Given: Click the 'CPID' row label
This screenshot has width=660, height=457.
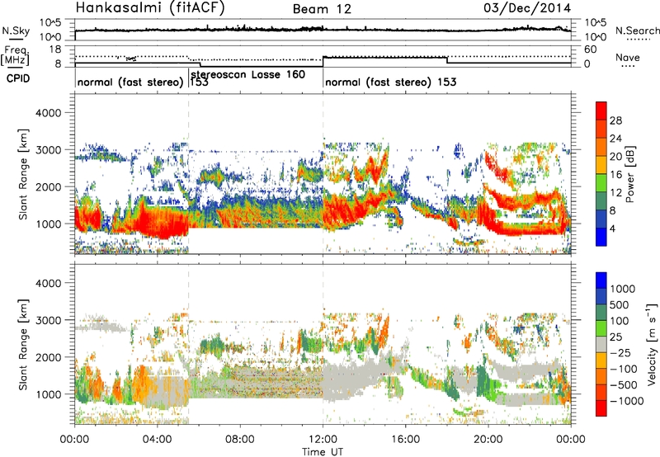Looking at the screenshot, I should pos(17,78).
